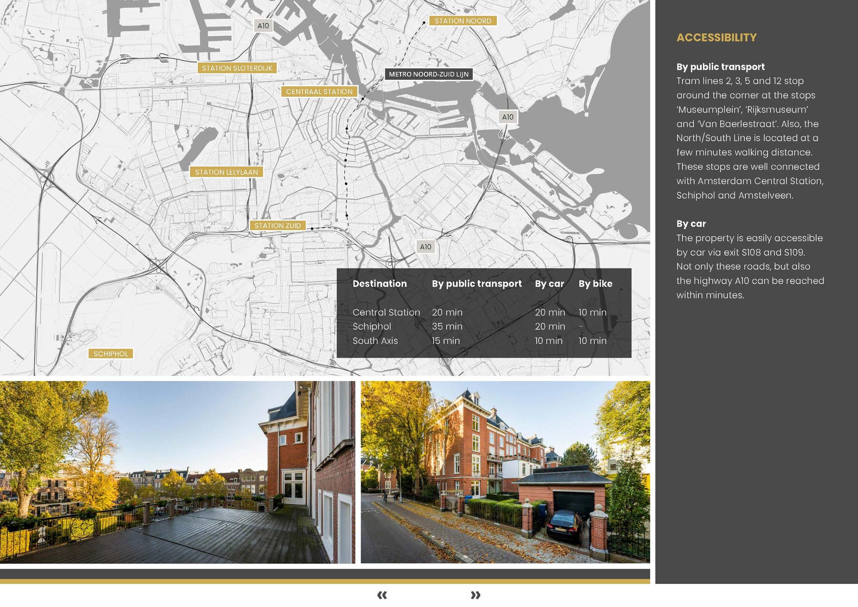This screenshot has height=607, width=858.
Task: Click the Amsterdam map image
Action: click(325, 188)
